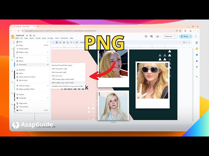
Task: Open the tab search chevron
Action: [11, 27]
